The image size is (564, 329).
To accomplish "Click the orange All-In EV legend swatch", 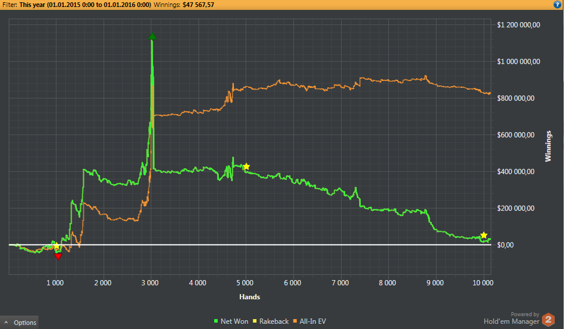I will 295,321.
